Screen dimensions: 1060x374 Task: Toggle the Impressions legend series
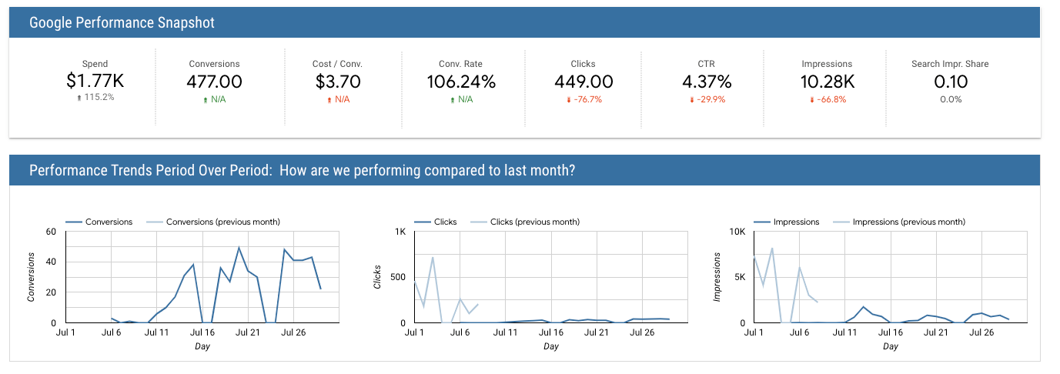[787, 222]
